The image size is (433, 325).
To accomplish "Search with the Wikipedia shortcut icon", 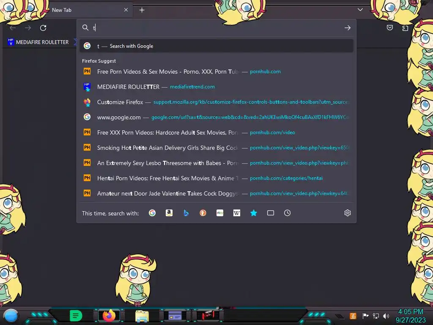I will click(237, 213).
